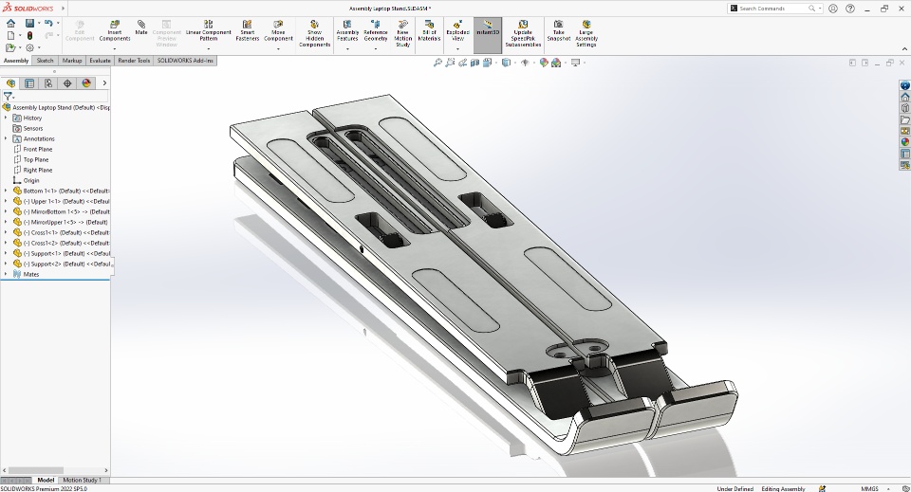Click Update SpeedPak Subassemblies
The width and height of the screenshot is (911, 492).
523,33
